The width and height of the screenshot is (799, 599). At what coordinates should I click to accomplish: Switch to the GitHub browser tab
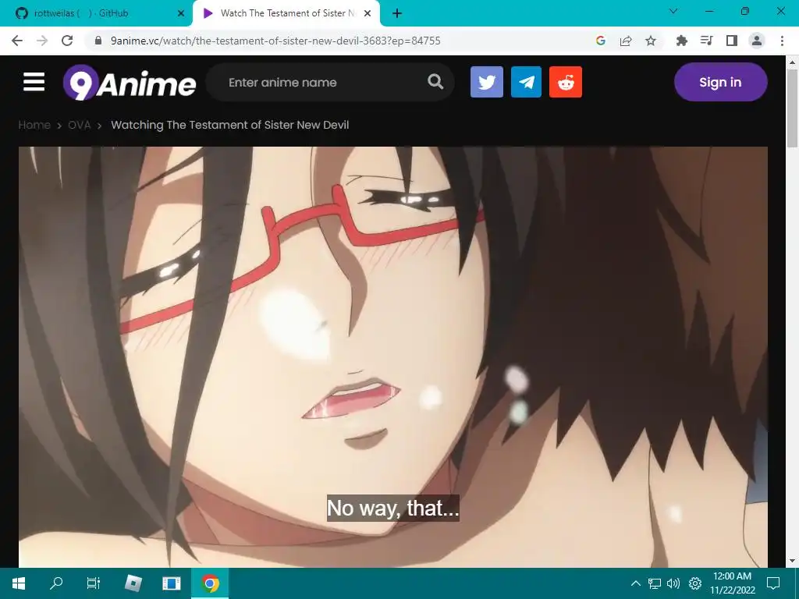(x=97, y=13)
